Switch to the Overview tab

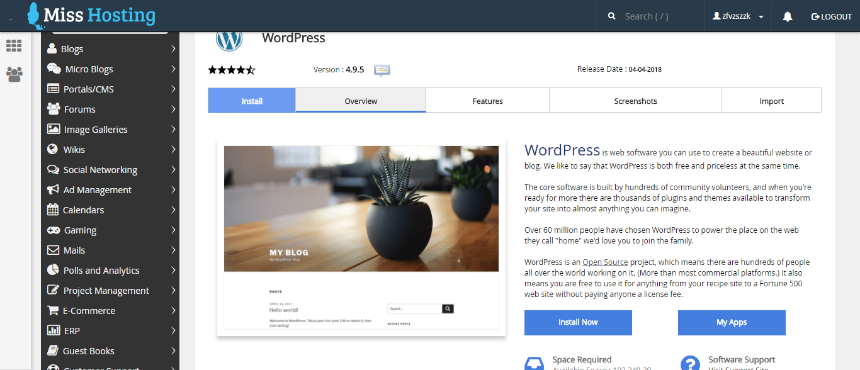pos(361,101)
